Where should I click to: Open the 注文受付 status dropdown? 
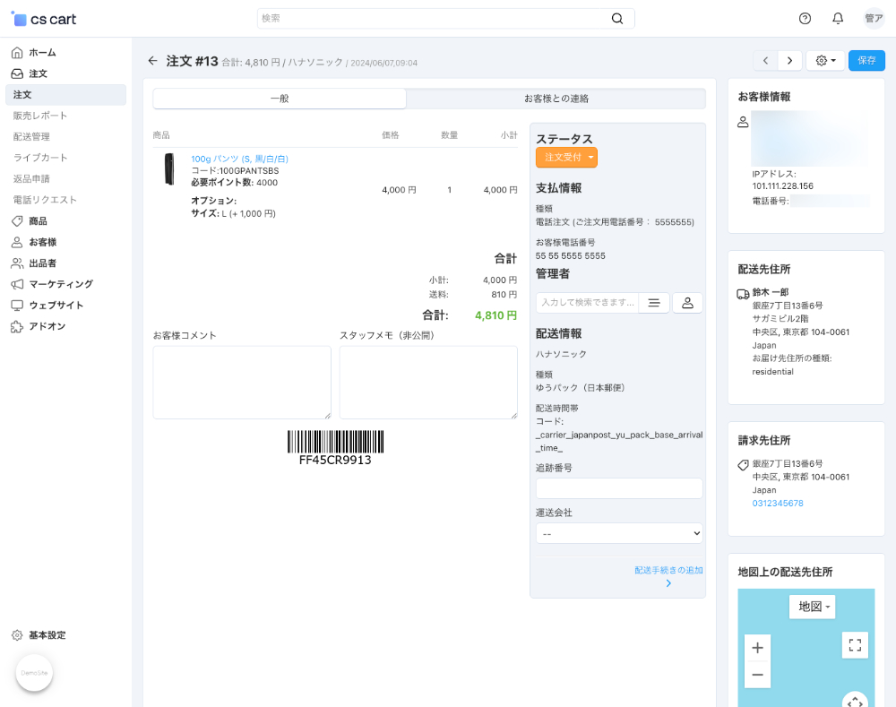click(567, 155)
